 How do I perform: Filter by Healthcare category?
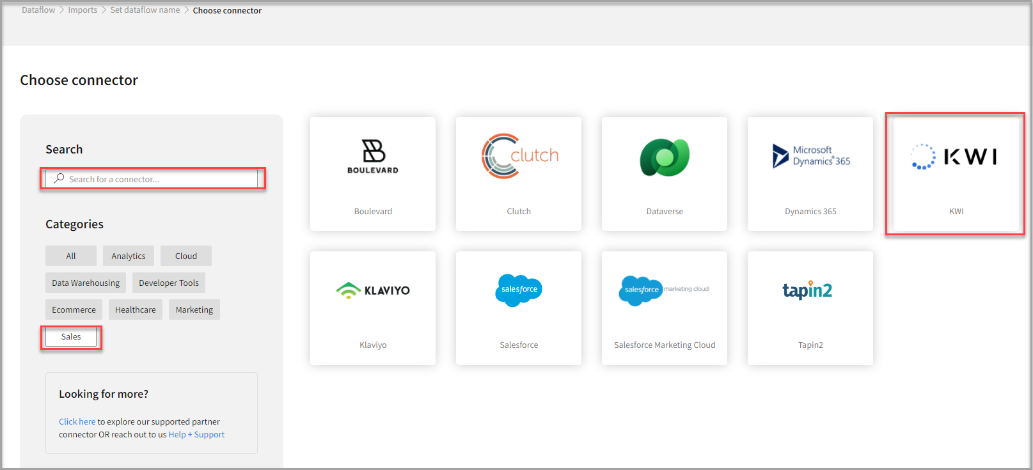(x=136, y=309)
